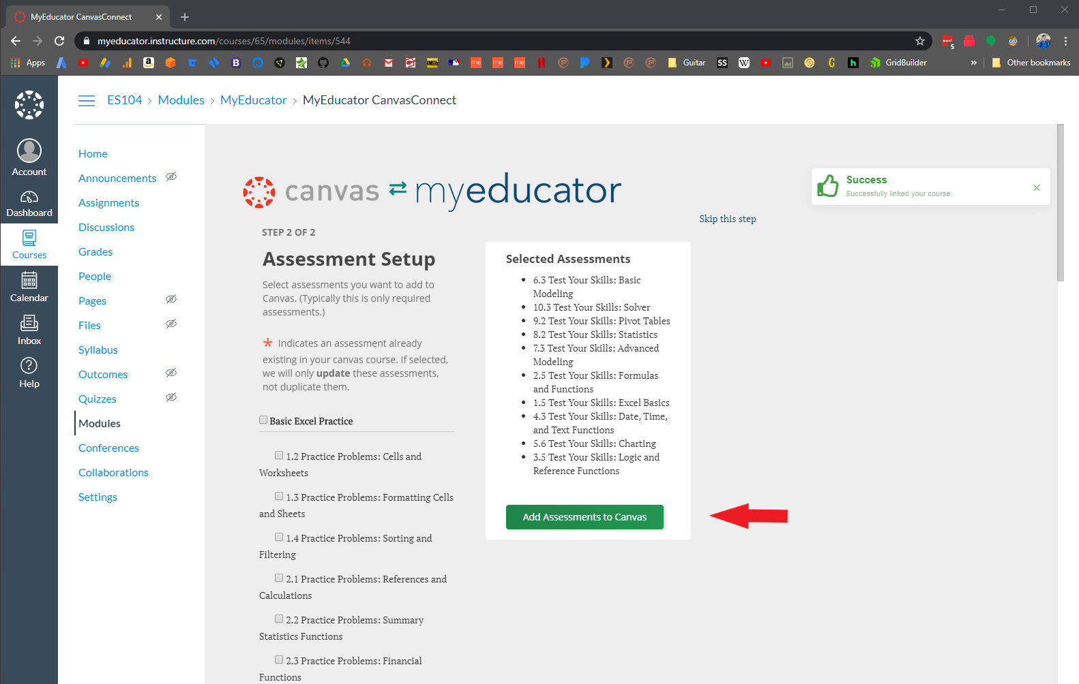Open the Guitar bookmarks folder
Image resolution: width=1079 pixels, height=684 pixels.
687,63
